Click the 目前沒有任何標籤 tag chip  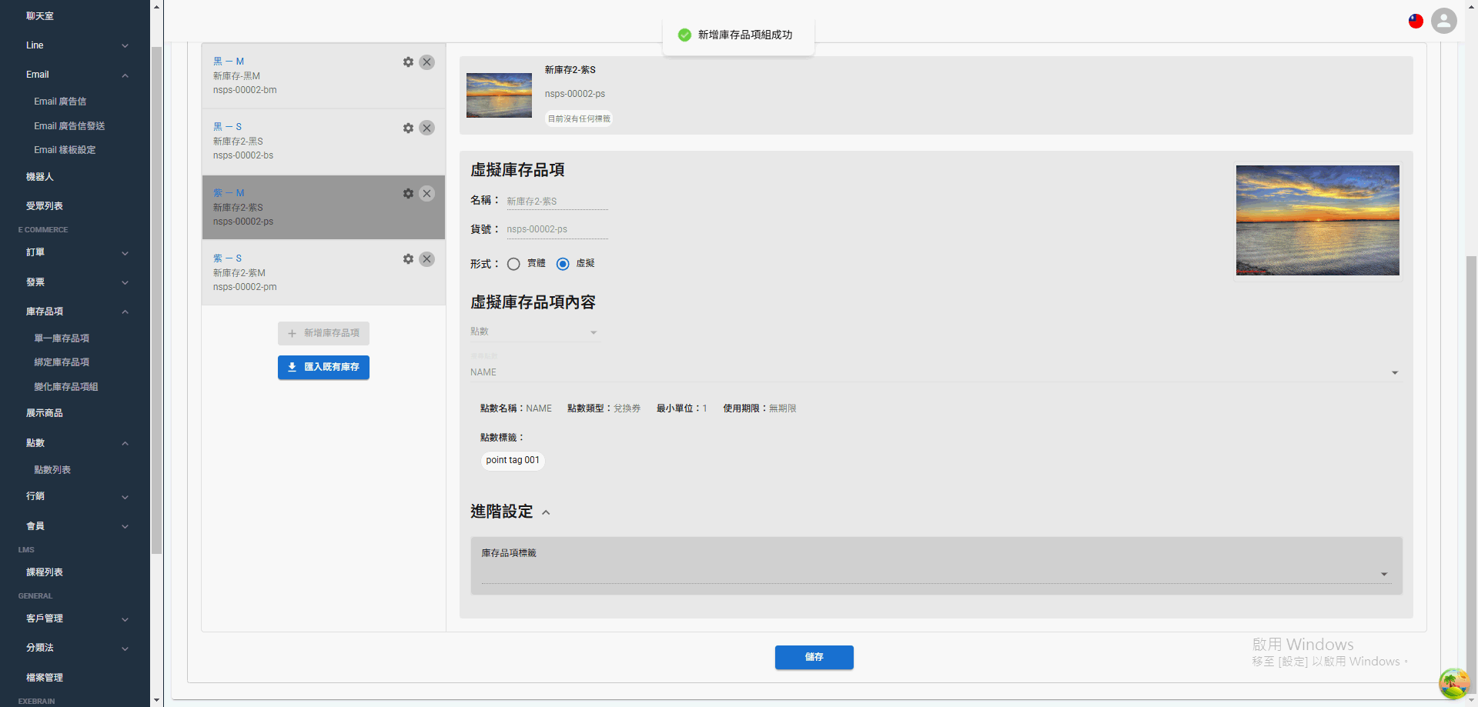(x=579, y=118)
